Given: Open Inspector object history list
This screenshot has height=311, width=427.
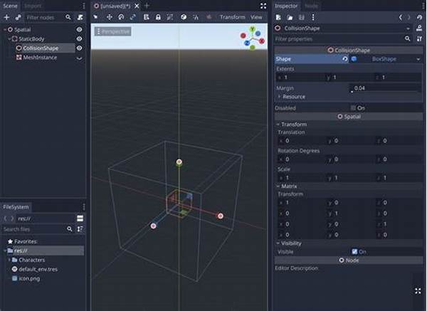Looking at the screenshot, I should pyautogui.click(x=419, y=17).
